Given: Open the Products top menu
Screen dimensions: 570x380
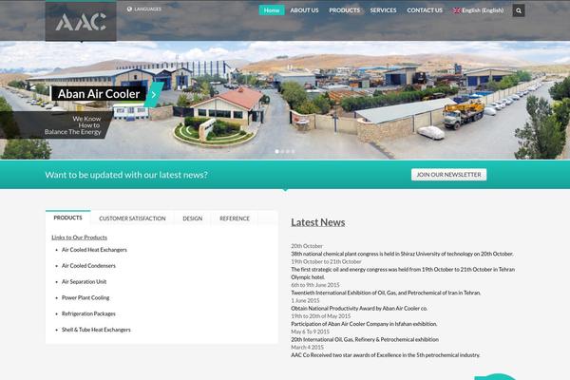Looking at the screenshot, I should tap(344, 10).
